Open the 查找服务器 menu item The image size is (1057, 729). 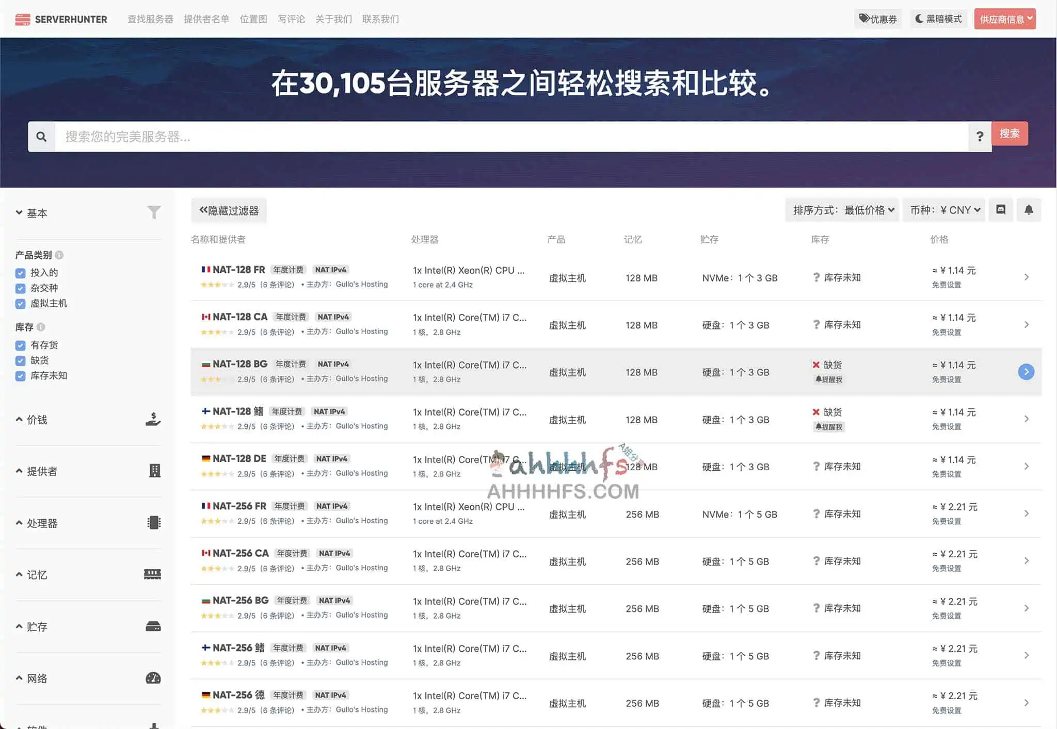point(150,19)
